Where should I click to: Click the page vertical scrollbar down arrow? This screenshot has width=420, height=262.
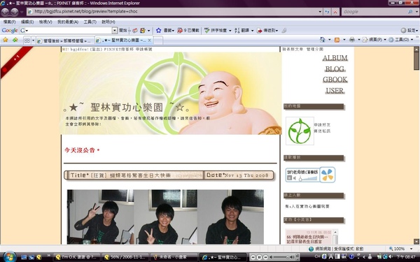click(416, 241)
